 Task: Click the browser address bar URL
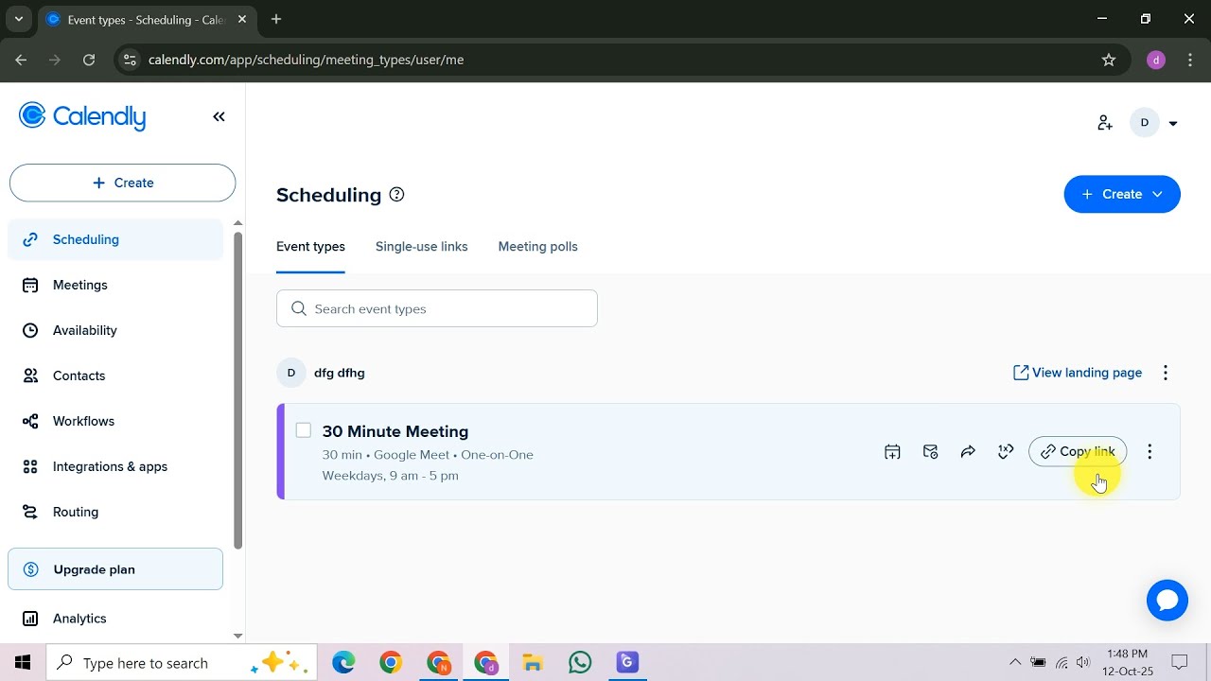click(307, 60)
